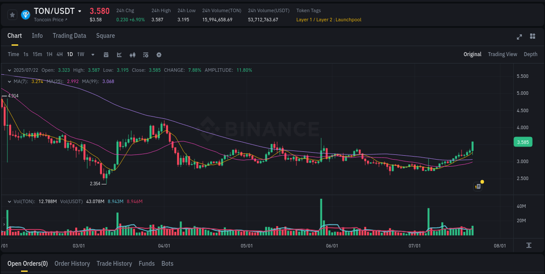This screenshot has width=545, height=274.
Task: Click the Launchpool token tag
Action: pos(348,20)
